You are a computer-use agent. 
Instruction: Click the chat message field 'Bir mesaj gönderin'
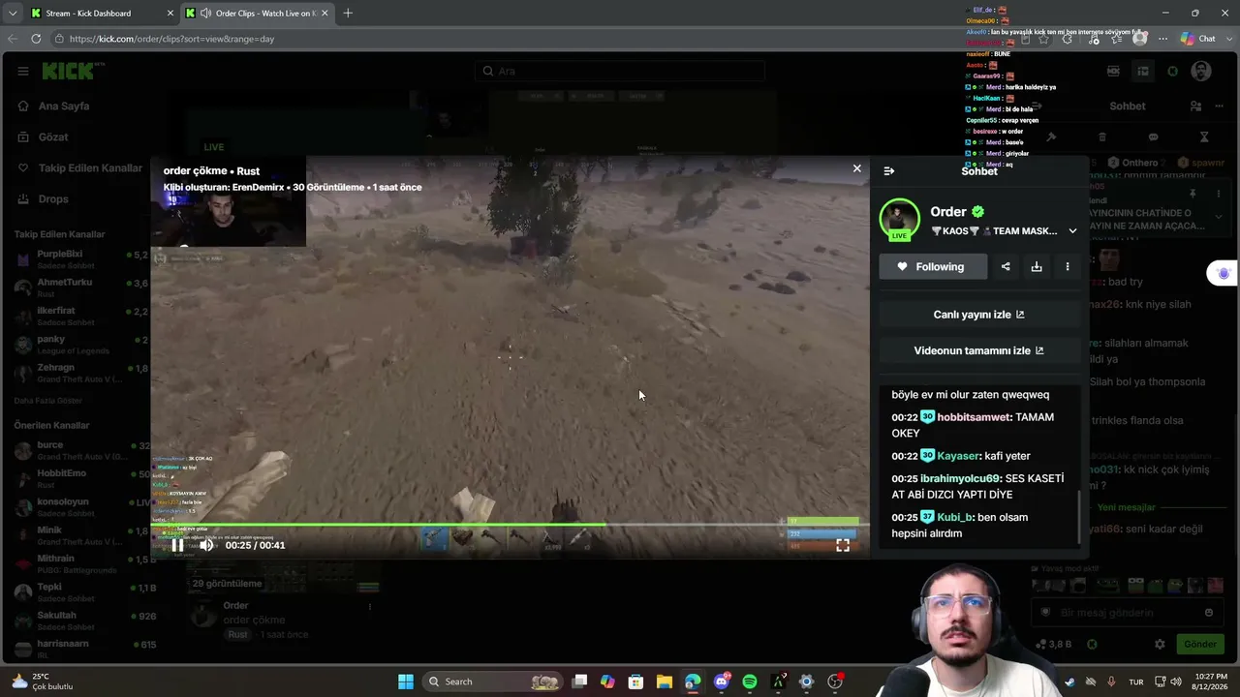pos(1127,613)
